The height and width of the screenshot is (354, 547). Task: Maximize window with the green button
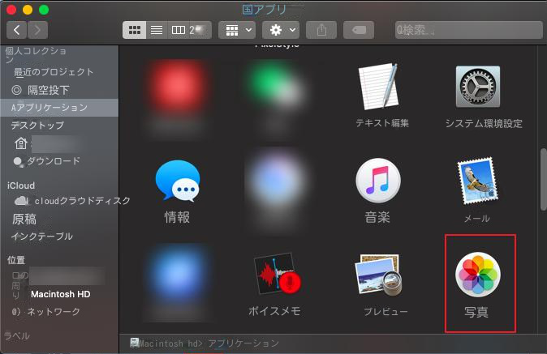(44, 10)
